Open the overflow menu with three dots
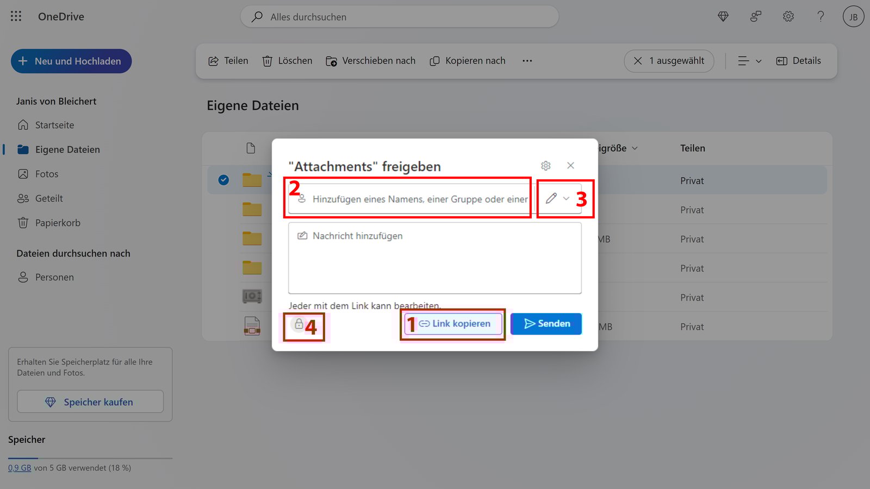The image size is (870, 489). tap(526, 61)
